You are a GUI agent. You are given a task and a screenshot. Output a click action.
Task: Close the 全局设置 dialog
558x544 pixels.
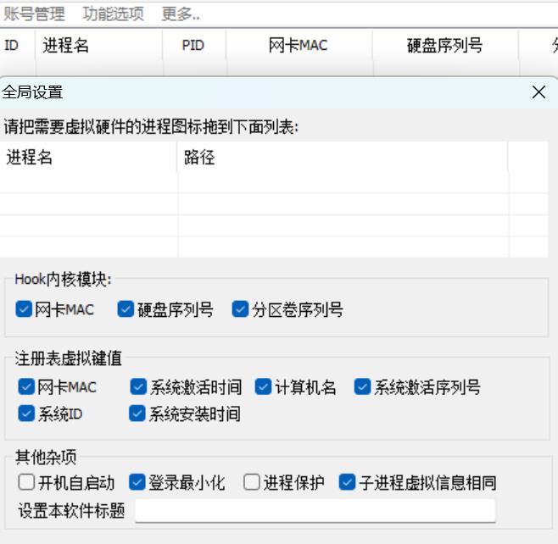coord(538,92)
